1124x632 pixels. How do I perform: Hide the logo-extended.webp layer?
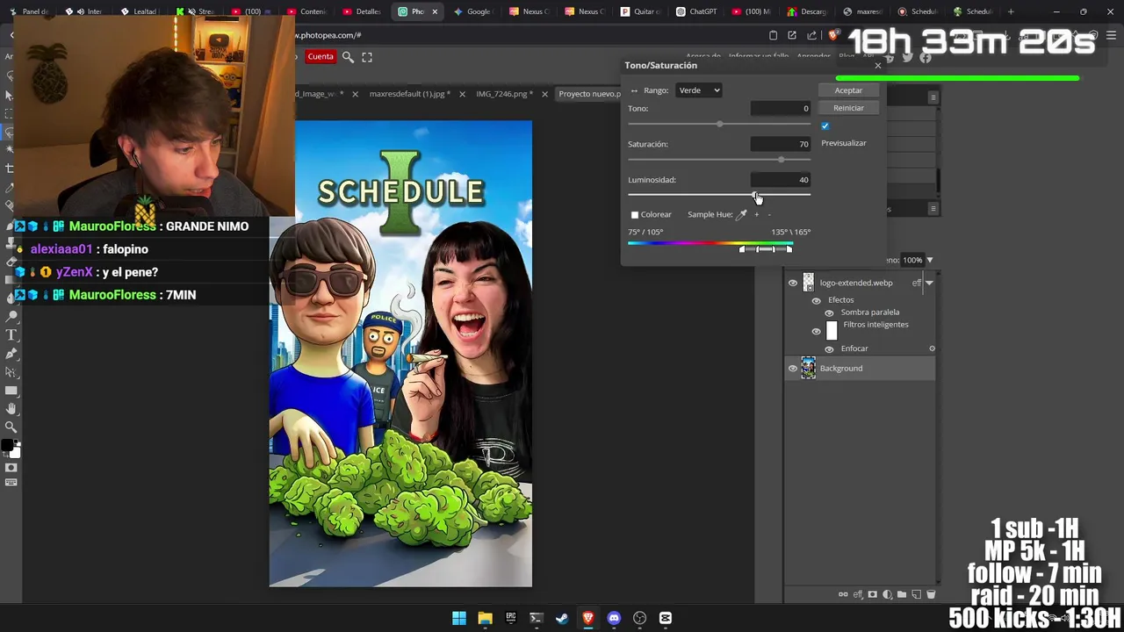tap(793, 283)
